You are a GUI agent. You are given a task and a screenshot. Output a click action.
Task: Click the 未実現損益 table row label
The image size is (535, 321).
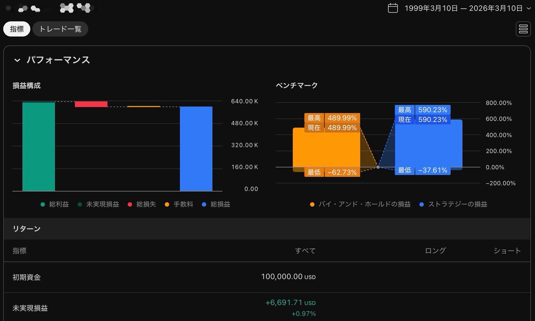pyautogui.click(x=30, y=308)
